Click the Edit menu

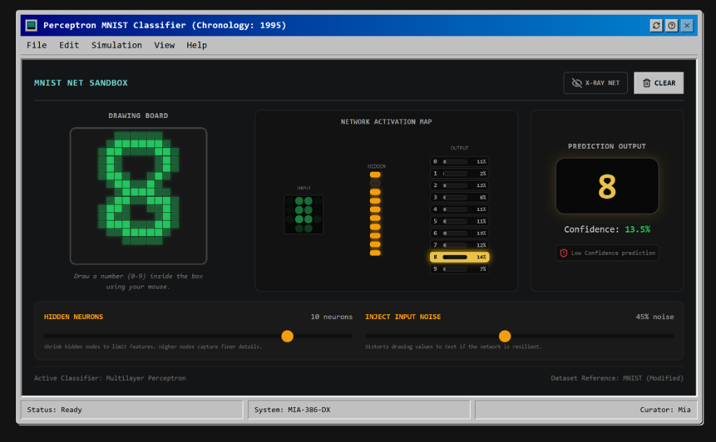click(x=69, y=45)
